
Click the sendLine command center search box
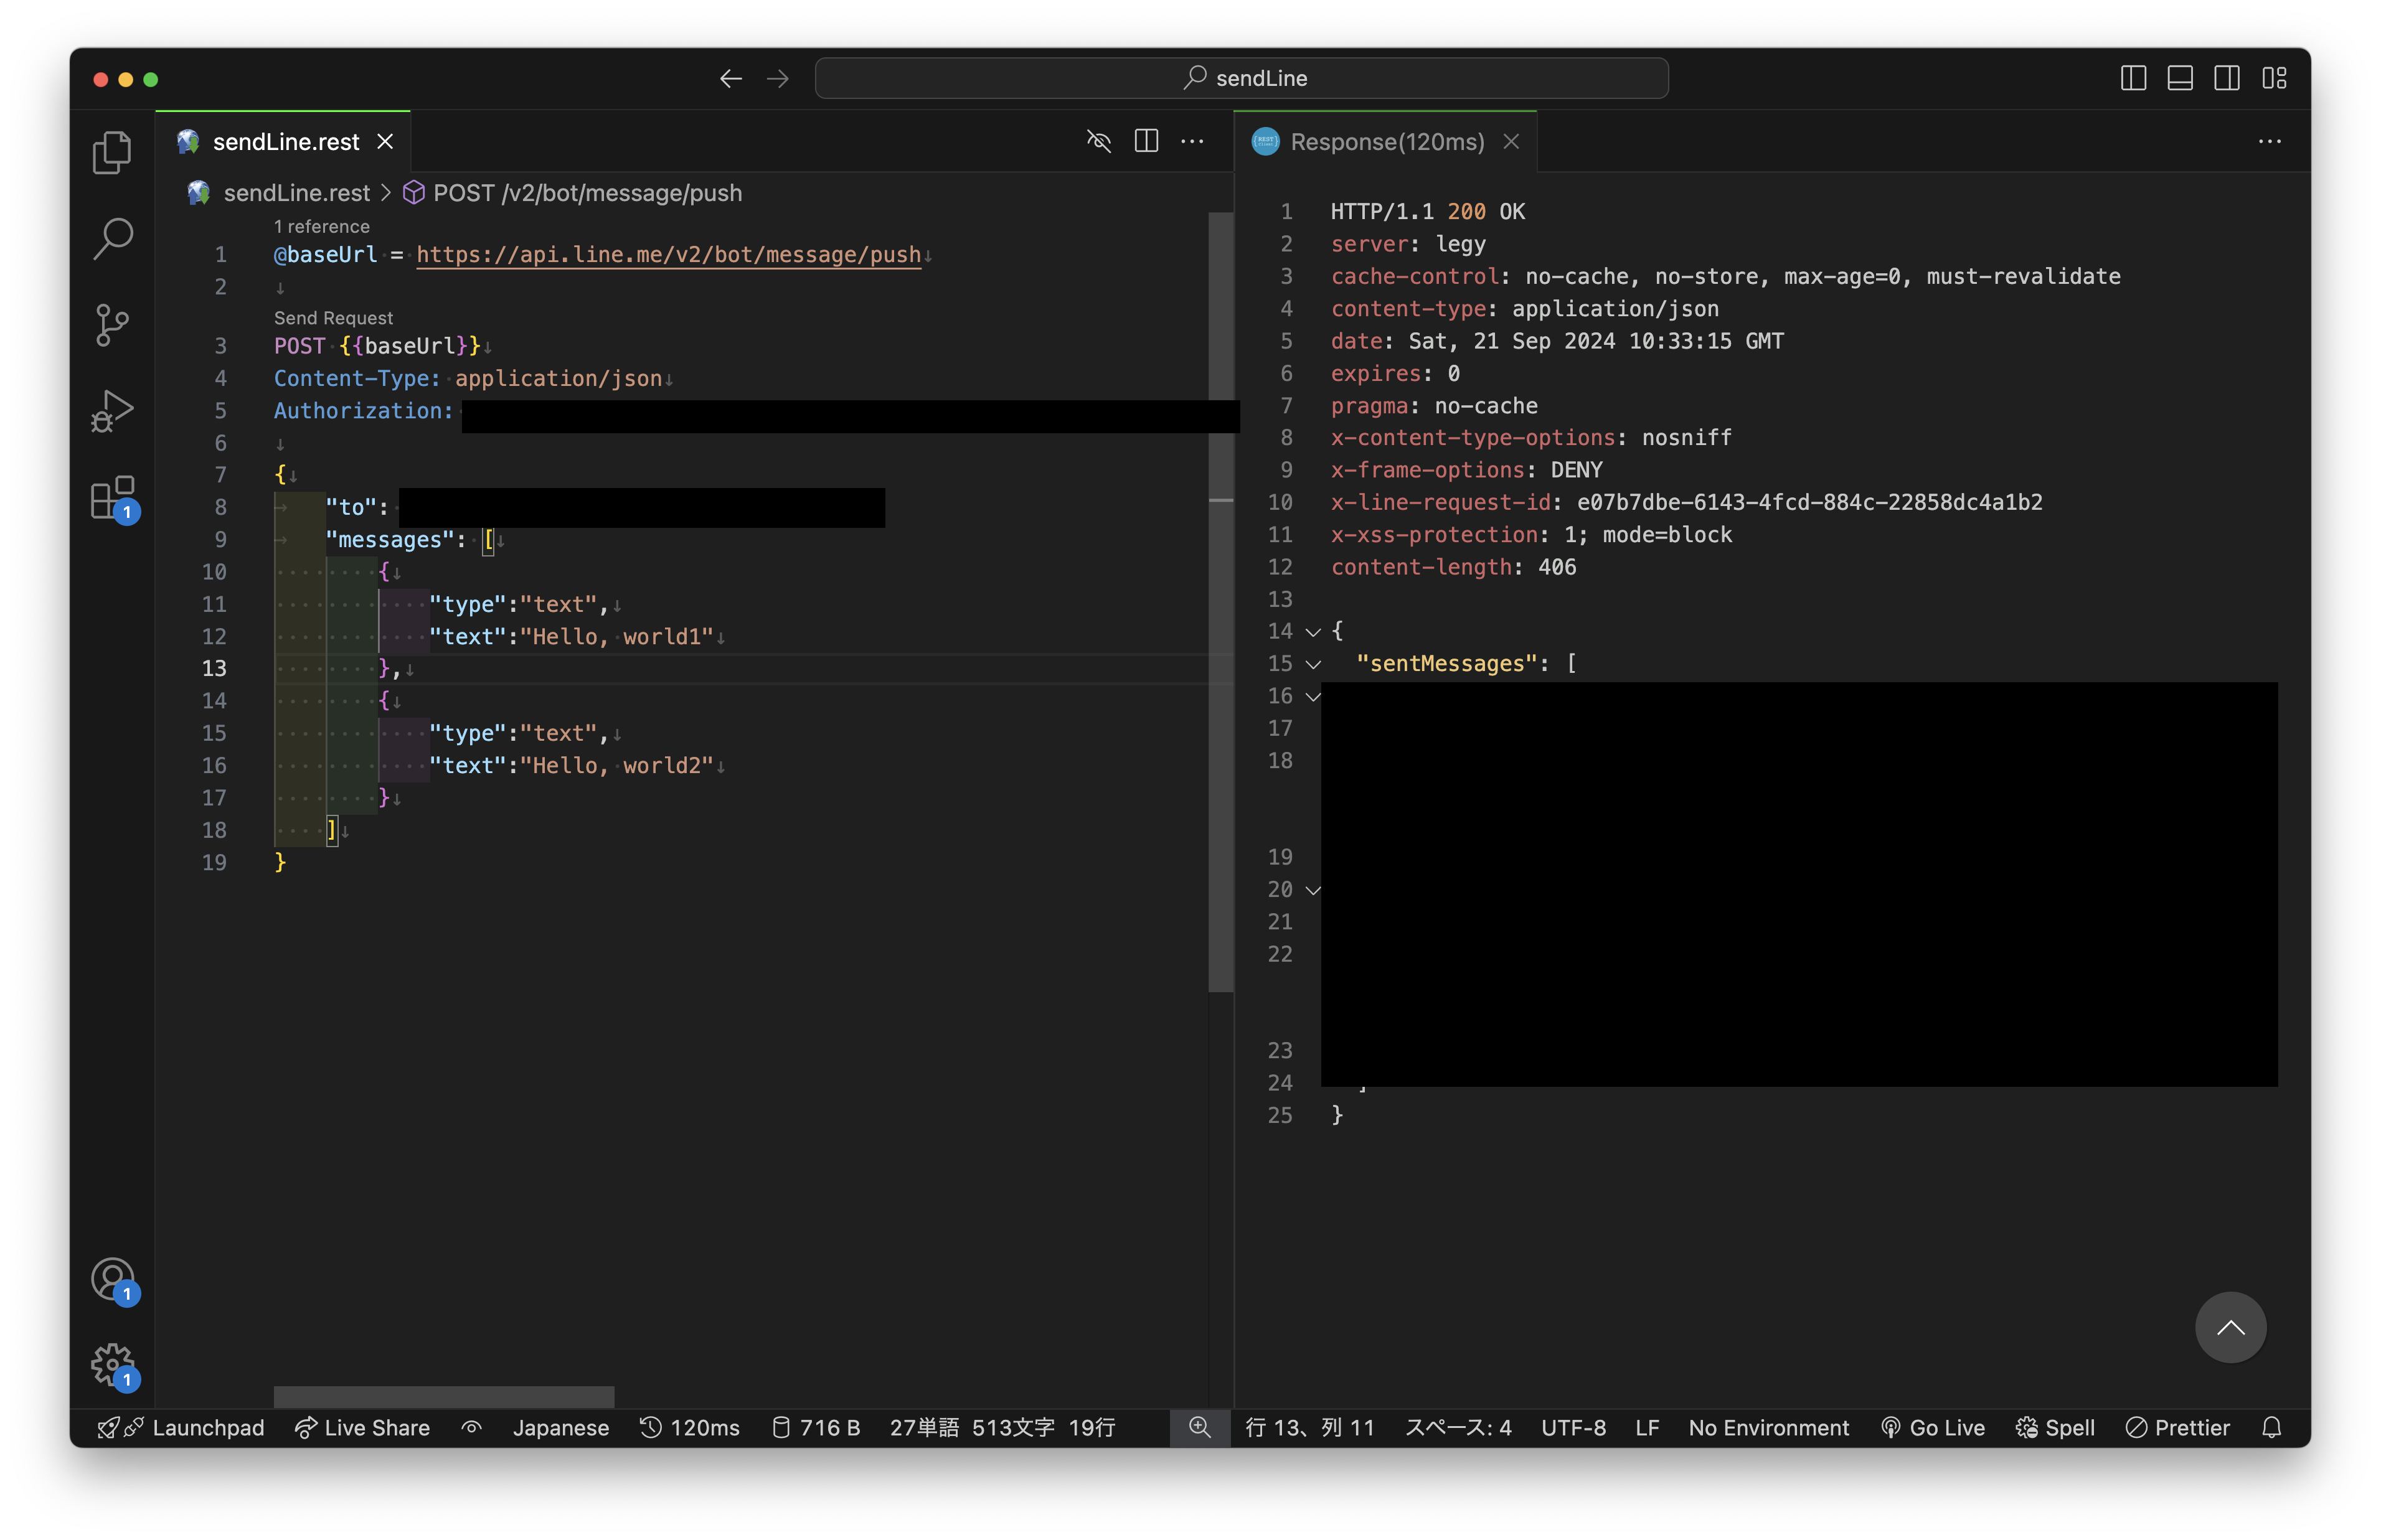tap(1241, 78)
